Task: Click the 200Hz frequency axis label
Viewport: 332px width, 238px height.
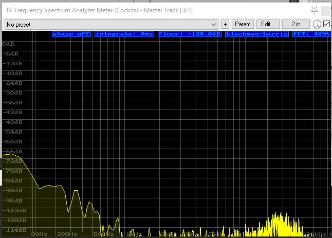Action: tap(67, 234)
